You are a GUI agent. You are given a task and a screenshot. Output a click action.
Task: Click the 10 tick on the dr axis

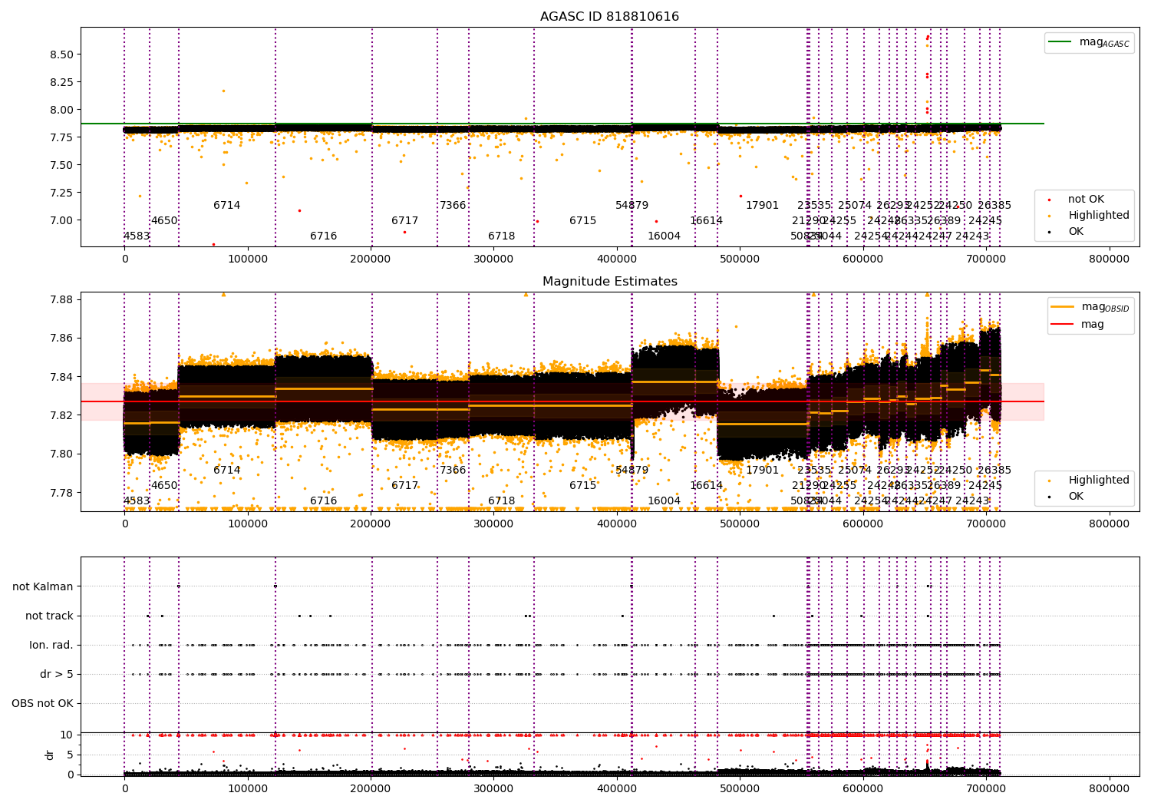click(x=67, y=735)
